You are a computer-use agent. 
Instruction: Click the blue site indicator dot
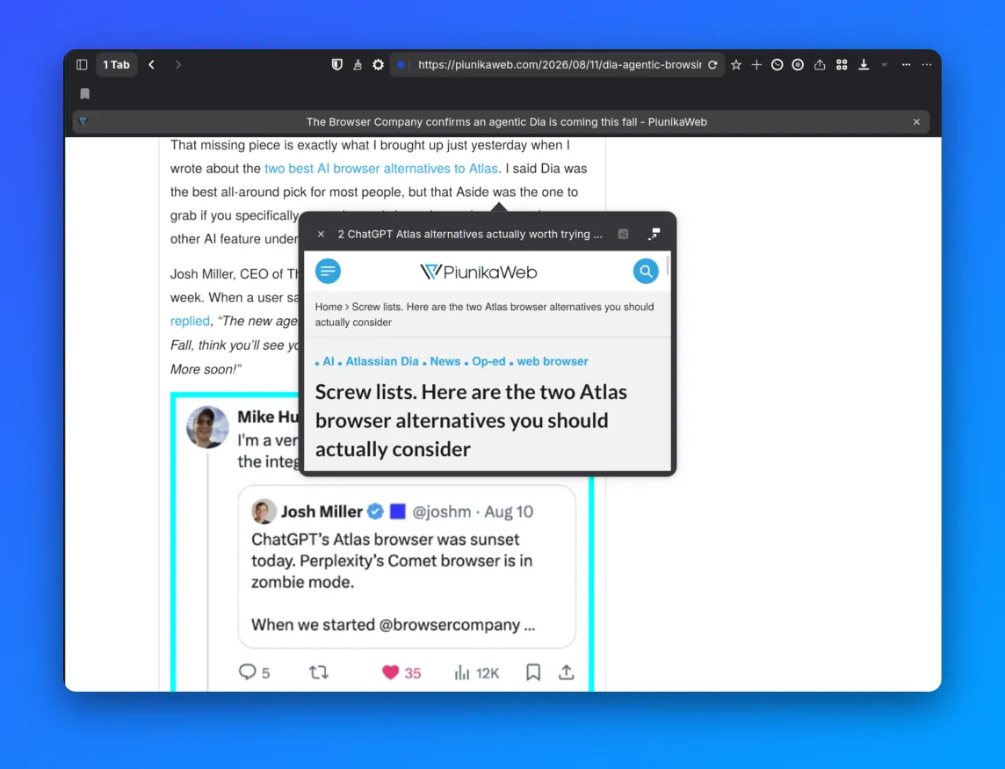pyautogui.click(x=401, y=65)
